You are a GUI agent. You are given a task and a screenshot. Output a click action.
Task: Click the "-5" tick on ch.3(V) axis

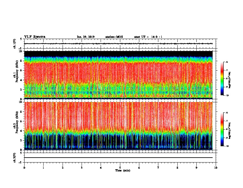pos(21,163)
